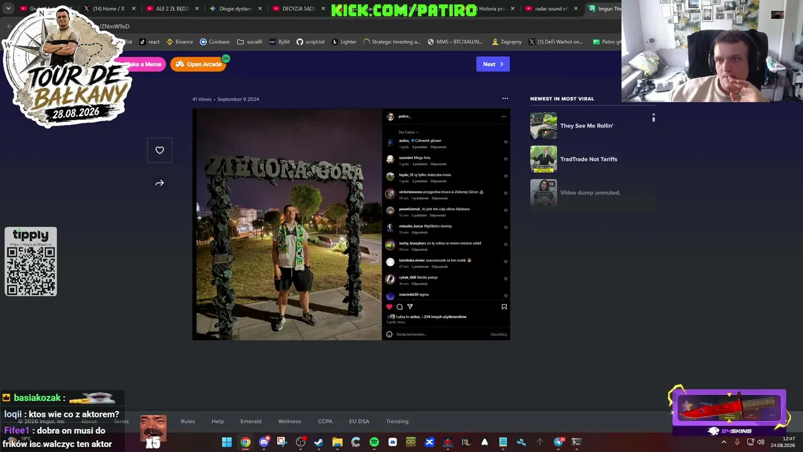Close the 'radar sound' tab

pyautogui.click(x=576, y=9)
